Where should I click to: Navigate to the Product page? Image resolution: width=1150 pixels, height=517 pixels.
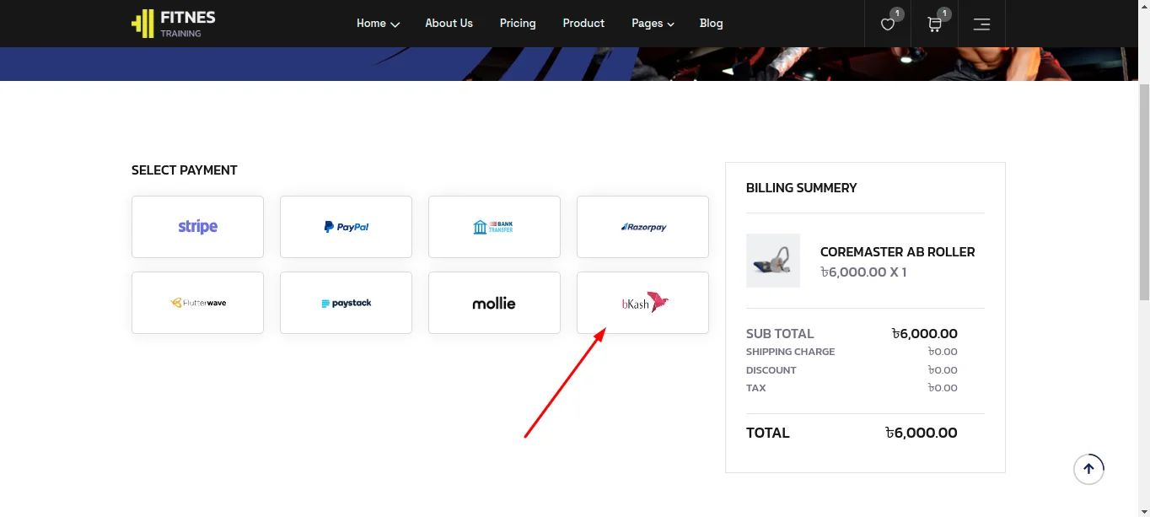[x=583, y=24]
